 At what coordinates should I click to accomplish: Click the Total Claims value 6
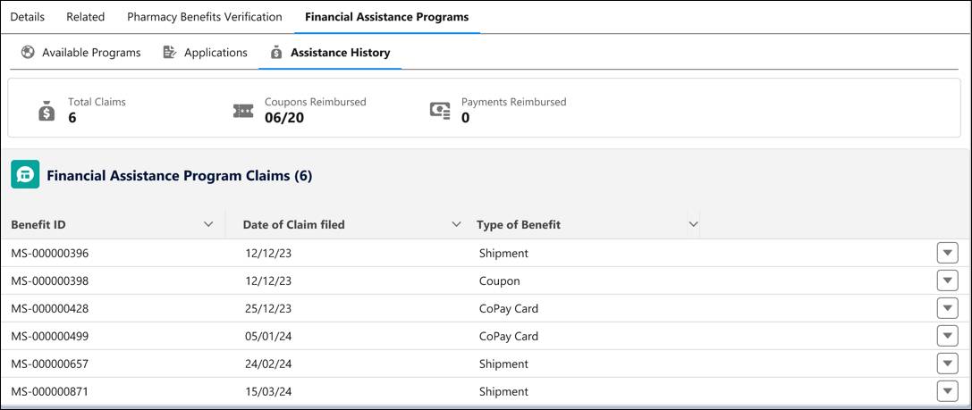72,118
